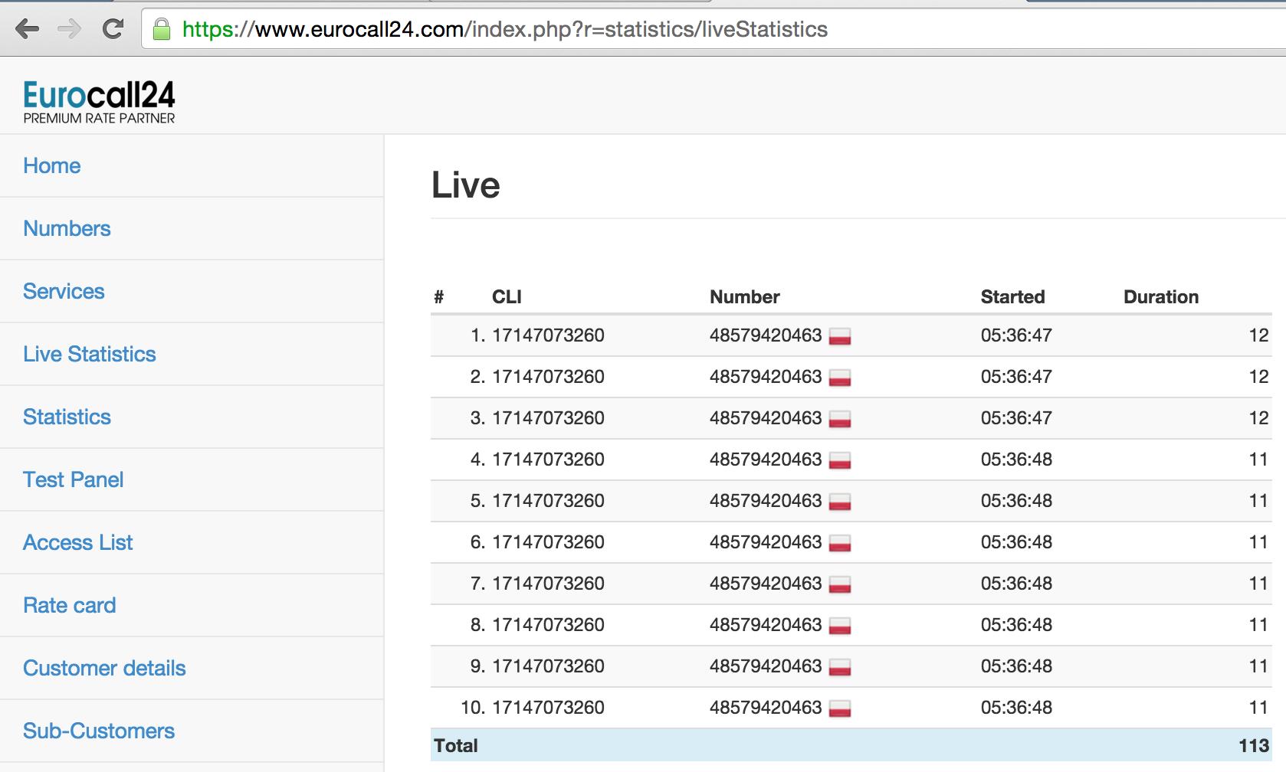Open Customer details page

pyautogui.click(x=104, y=668)
